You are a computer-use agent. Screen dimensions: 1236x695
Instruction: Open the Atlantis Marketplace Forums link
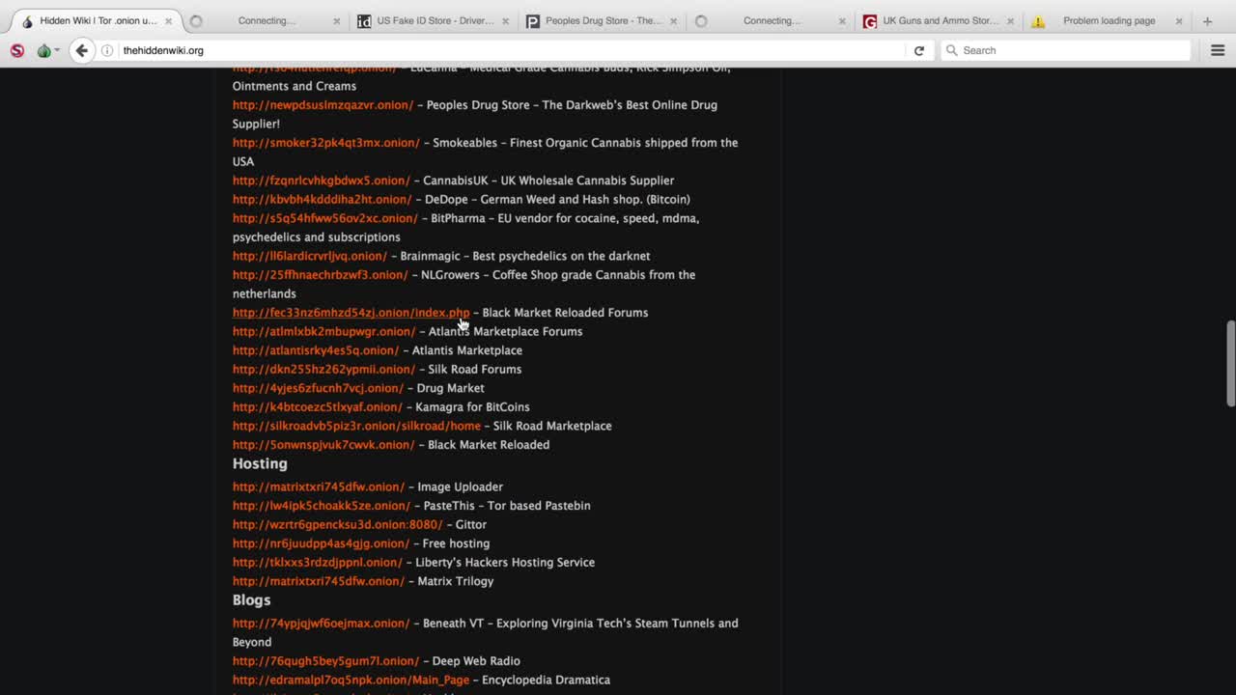[324, 331]
